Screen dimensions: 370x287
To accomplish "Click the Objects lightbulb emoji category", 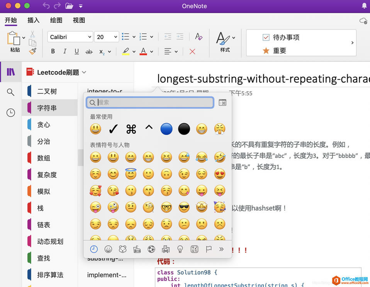I will pos(180,249).
